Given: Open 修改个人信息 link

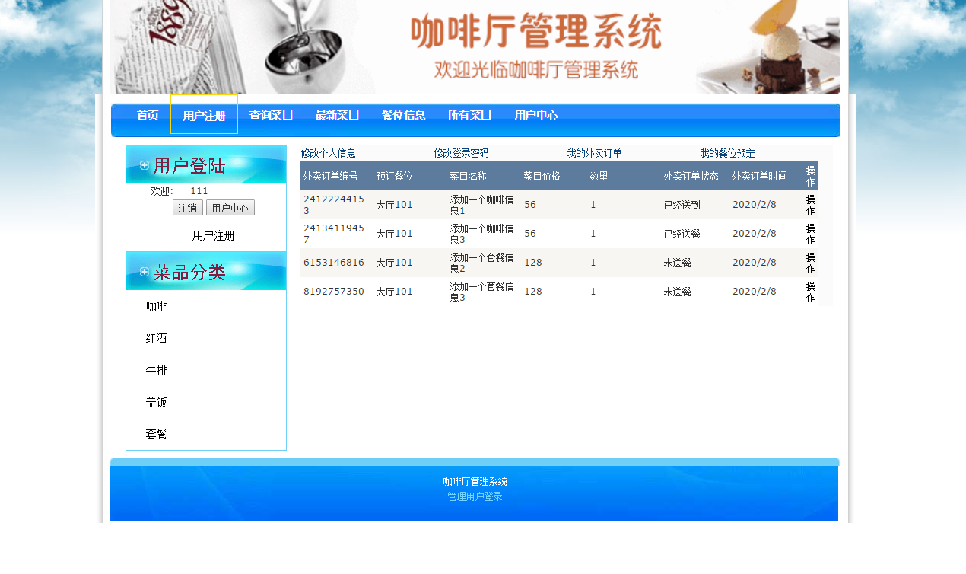Looking at the screenshot, I should (x=329, y=153).
